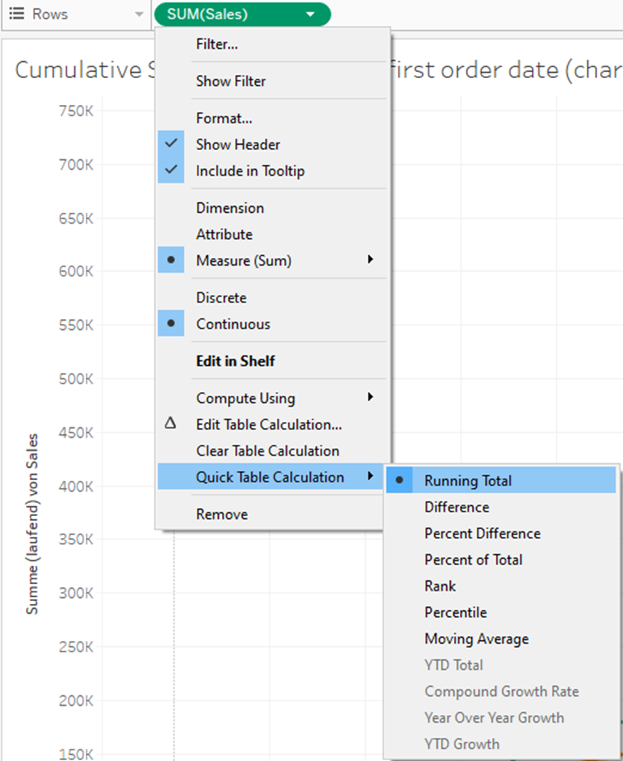Click the delta icon beside Edit Table Calculation

click(x=171, y=423)
